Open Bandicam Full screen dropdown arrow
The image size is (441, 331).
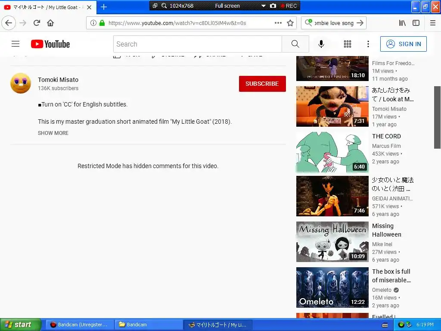tap(264, 6)
